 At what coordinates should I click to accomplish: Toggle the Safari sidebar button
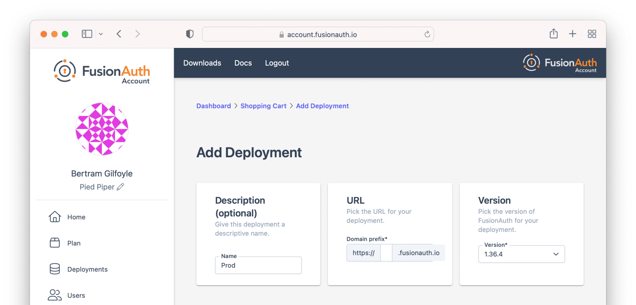pos(87,34)
